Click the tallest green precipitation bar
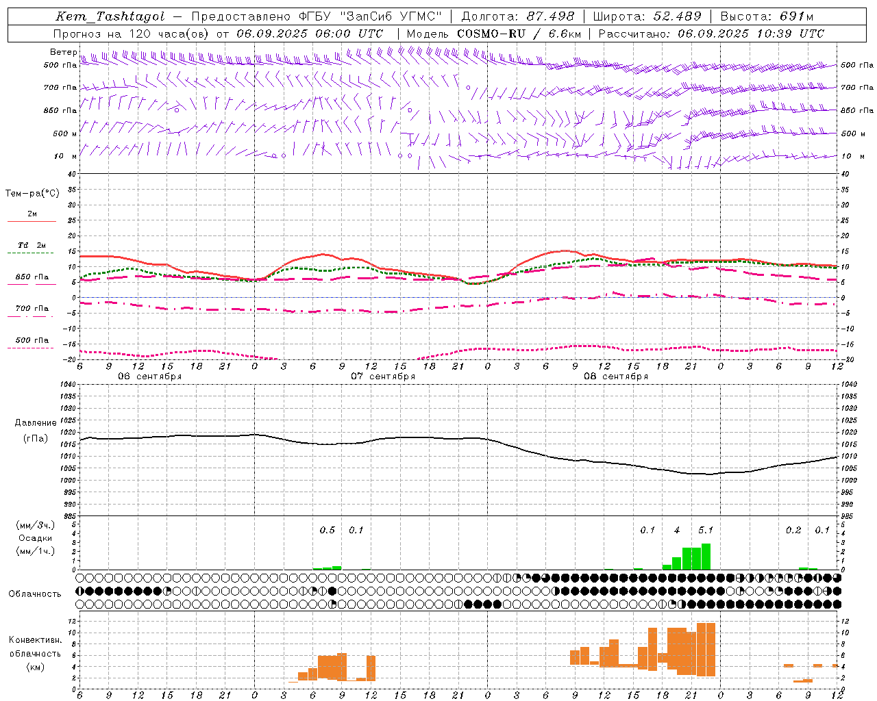This screenshot has width=877, height=701. click(x=706, y=557)
